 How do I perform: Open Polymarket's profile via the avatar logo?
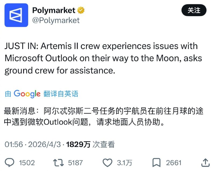[16, 15]
